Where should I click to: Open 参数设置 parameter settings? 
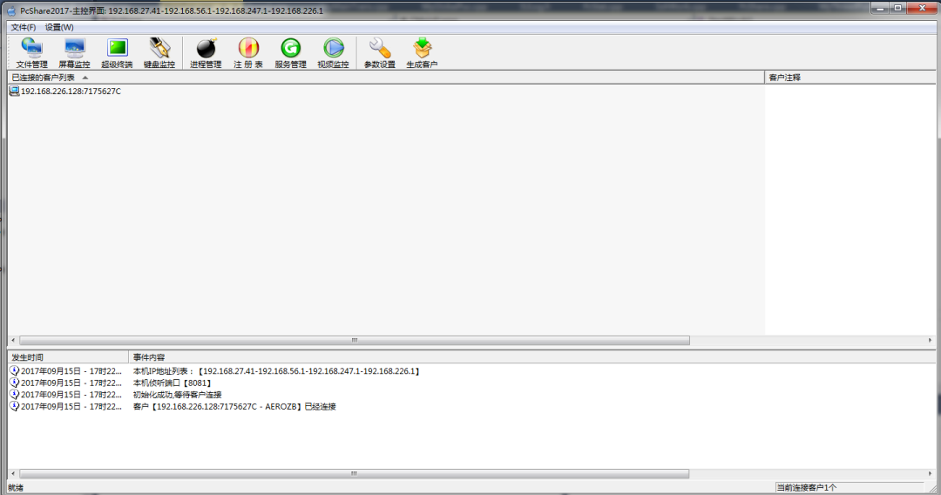[380, 52]
